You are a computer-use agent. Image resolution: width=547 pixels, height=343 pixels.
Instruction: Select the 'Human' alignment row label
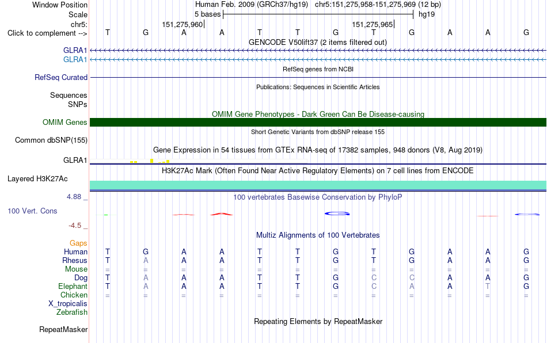(x=75, y=251)
